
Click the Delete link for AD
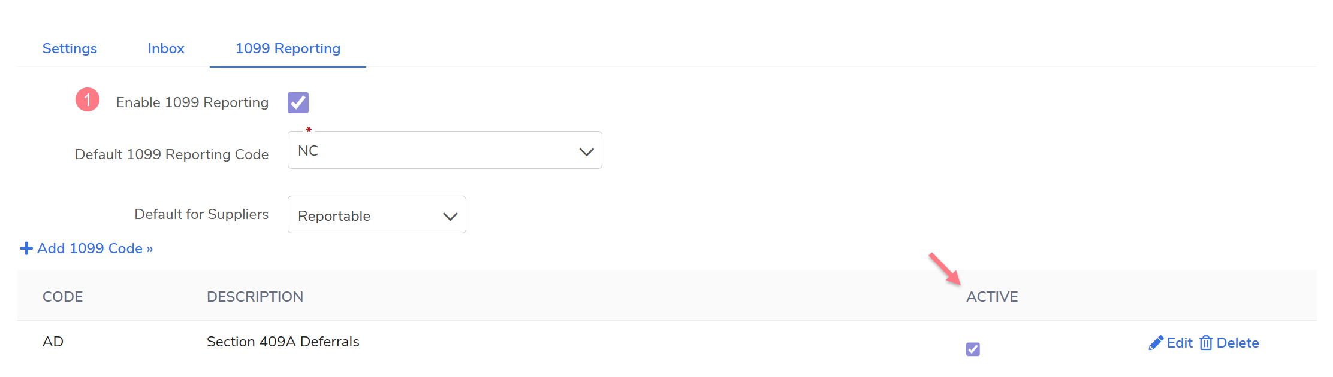(1237, 343)
